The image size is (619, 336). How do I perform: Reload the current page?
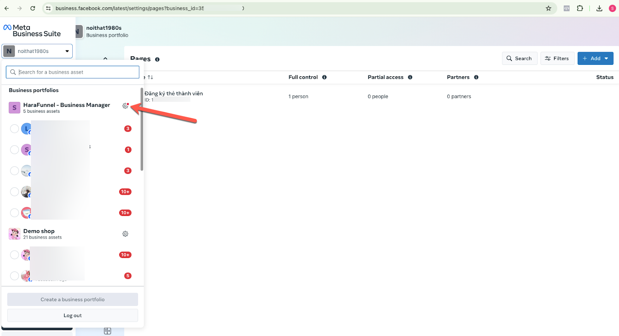[x=33, y=8]
